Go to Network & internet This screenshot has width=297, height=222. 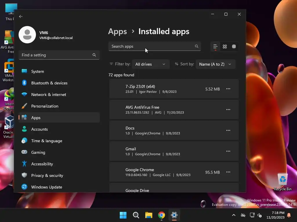[59, 95]
